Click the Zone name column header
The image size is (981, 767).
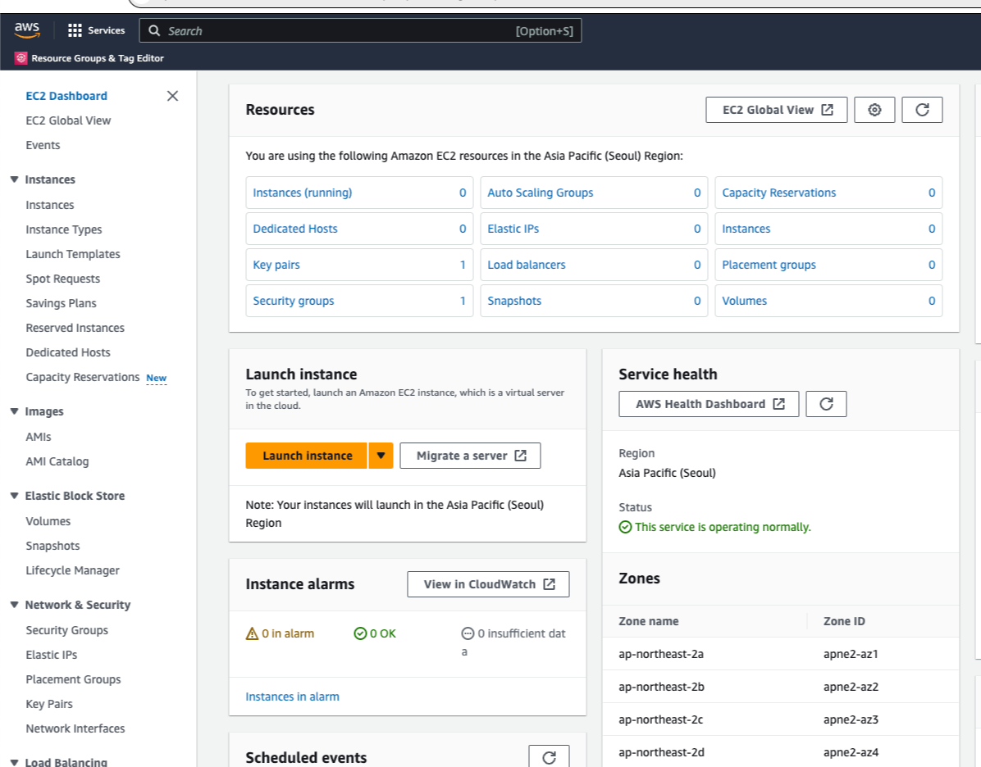click(x=648, y=620)
